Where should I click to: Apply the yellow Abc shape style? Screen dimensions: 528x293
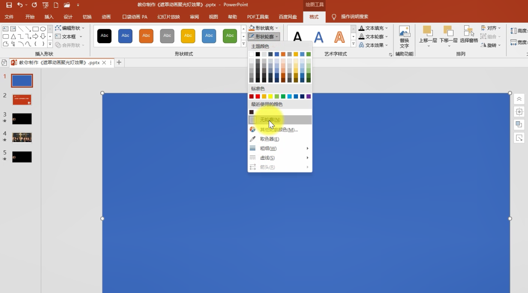point(188,36)
